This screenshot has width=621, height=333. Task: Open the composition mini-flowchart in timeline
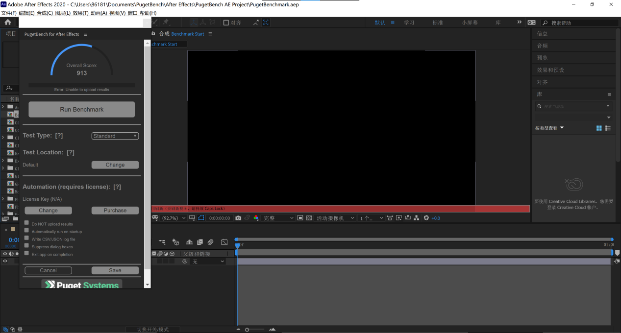(162, 242)
